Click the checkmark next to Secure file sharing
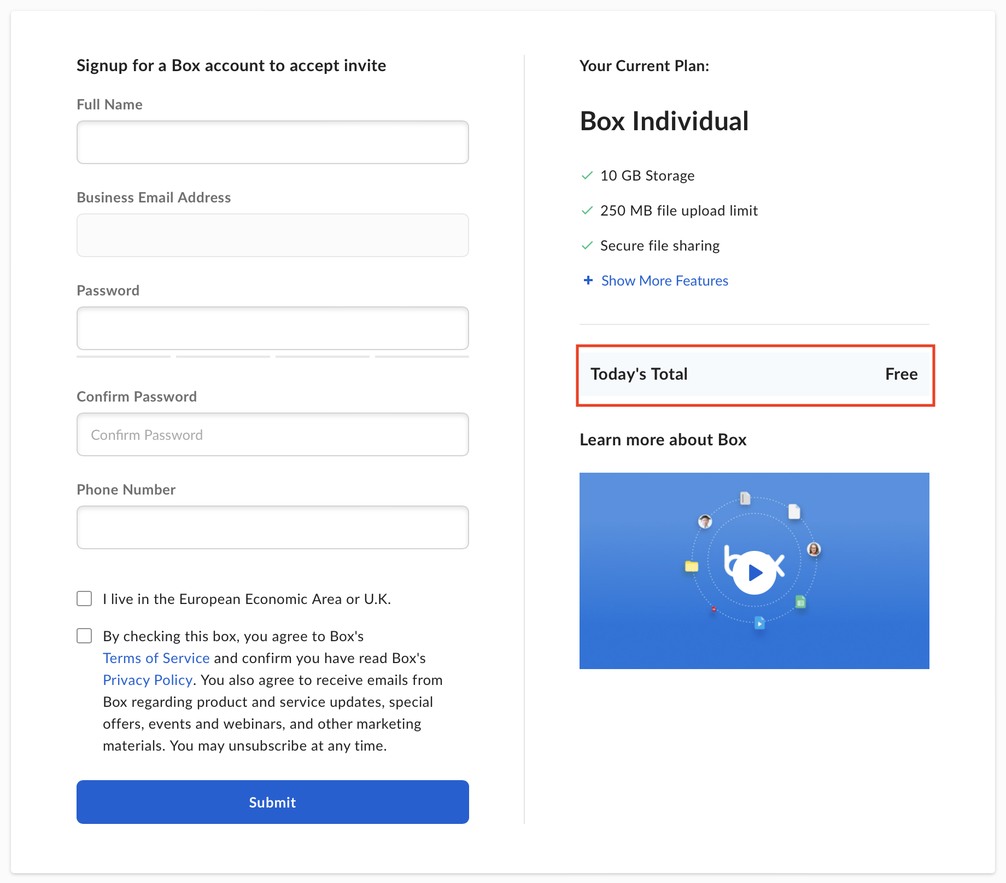Screen dimensions: 1006x883 coord(587,246)
